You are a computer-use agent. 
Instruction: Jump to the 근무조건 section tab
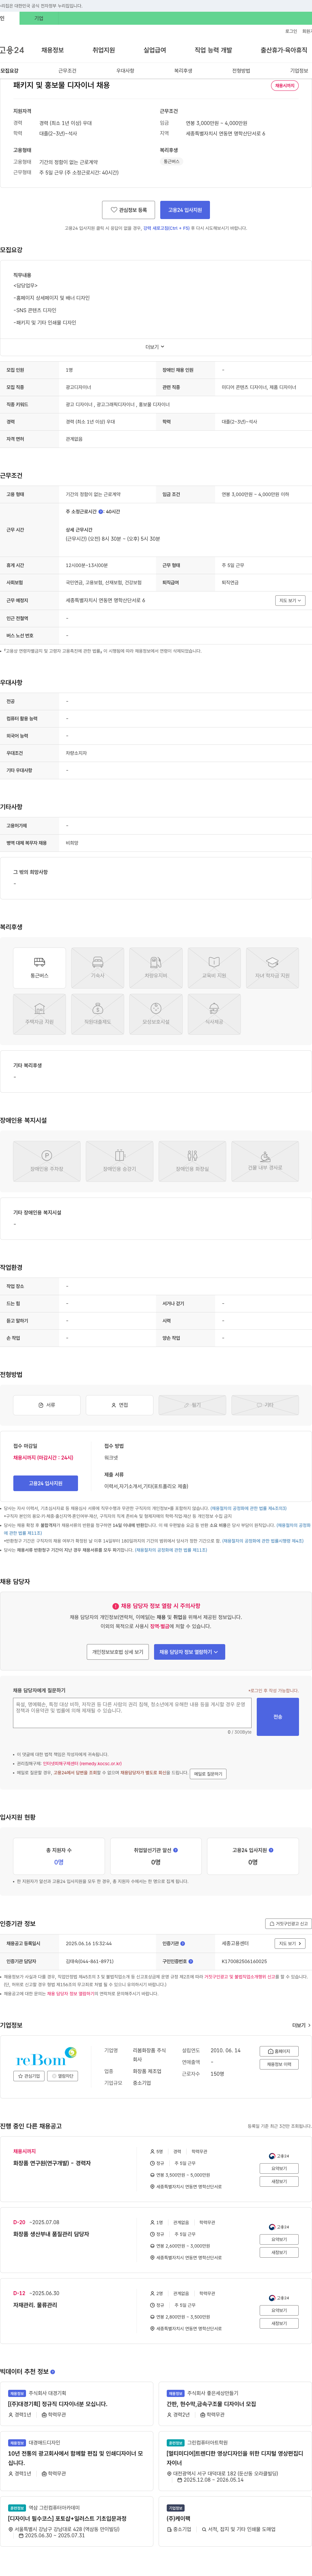click(67, 71)
